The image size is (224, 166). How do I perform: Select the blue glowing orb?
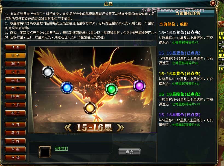(x=67, y=88)
